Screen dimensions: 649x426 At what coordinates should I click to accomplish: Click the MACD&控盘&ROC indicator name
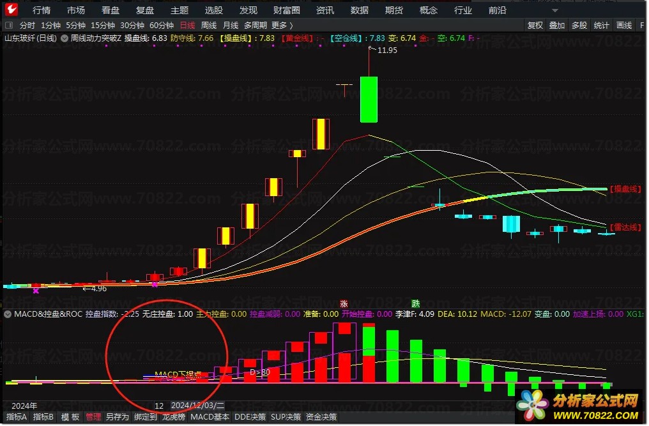[x=49, y=314]
